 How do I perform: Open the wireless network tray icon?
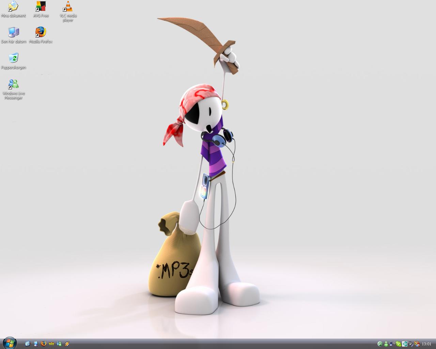click(x=392, y=344)
